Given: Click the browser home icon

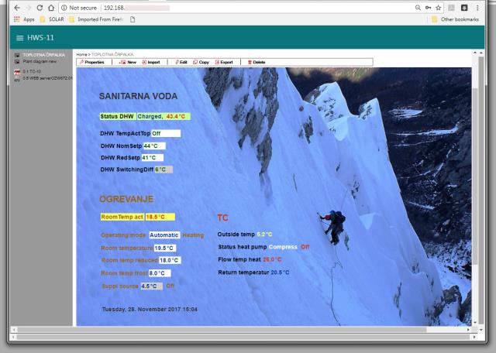Looking at the screenshot, I should click(51, 6).
